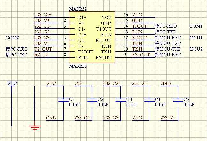Click net label '232 C2+' at pin 4
Image resolution: width=207 pixels, height=141 pixels.
[43, 32]
